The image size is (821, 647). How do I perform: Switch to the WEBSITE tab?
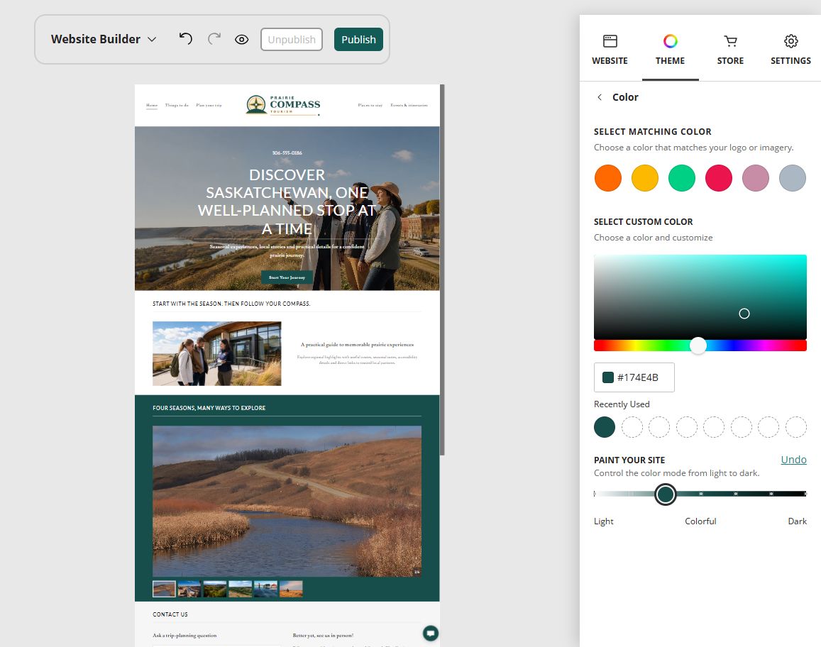pos(610,50)
